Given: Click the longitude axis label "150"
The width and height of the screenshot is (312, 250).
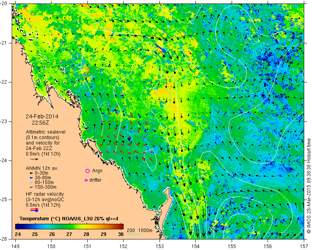Looking at the screenshot, I should click(51, 246).
